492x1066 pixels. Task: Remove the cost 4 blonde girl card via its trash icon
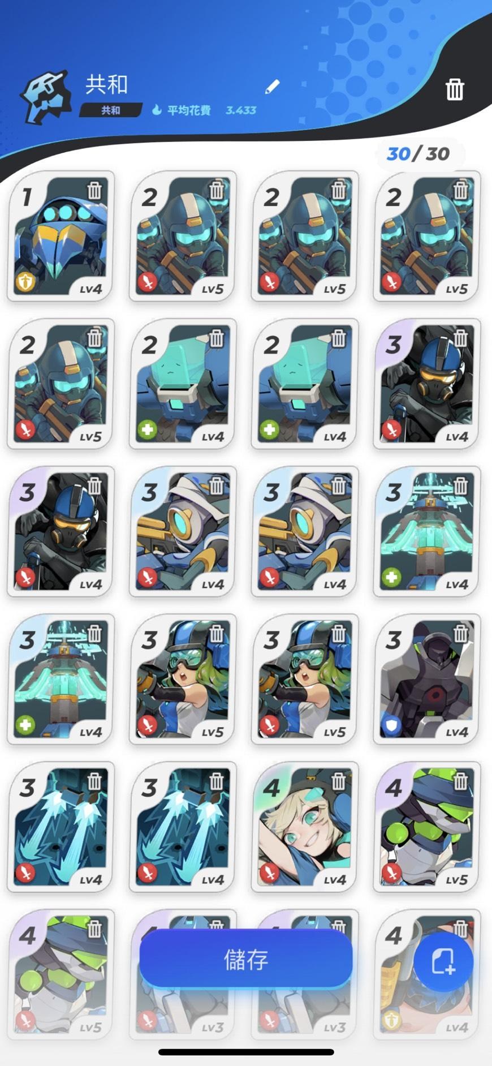tap(338, 781)
